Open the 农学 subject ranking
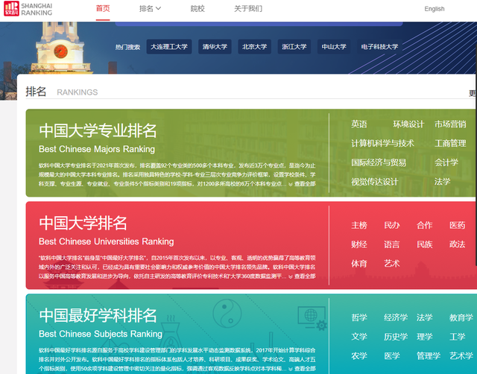The width and height of the screenshot is (477, 374). coord(359,356)
